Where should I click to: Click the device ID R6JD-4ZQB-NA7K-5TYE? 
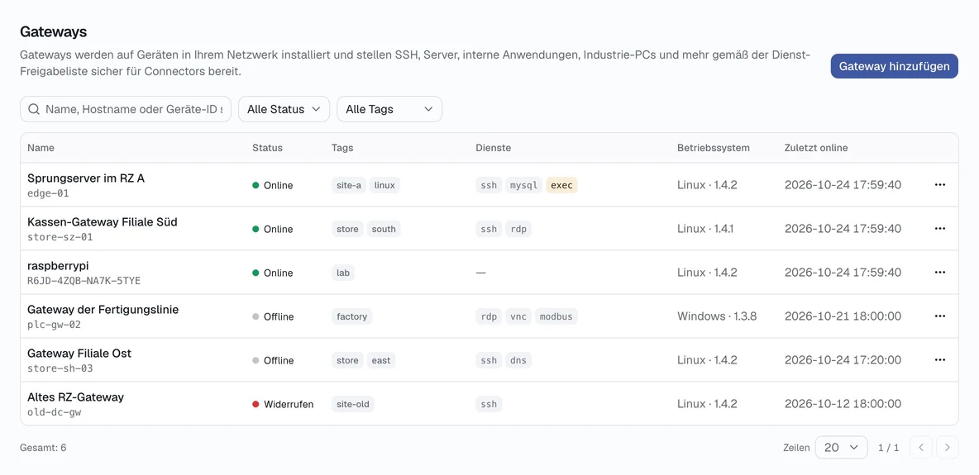click(84, 281)
